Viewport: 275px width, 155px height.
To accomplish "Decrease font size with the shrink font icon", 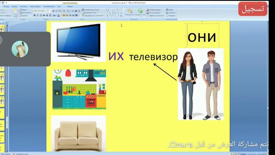I will tap(56, 11).
